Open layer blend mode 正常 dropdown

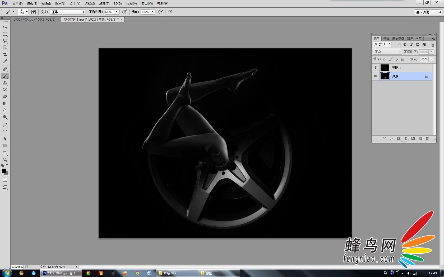[x=387, y=52]
